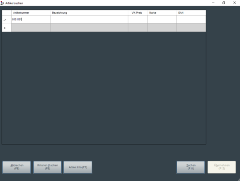
Task: Start search with Suchen (F11)
Action: pyautogui.click(x=191, y=167)
